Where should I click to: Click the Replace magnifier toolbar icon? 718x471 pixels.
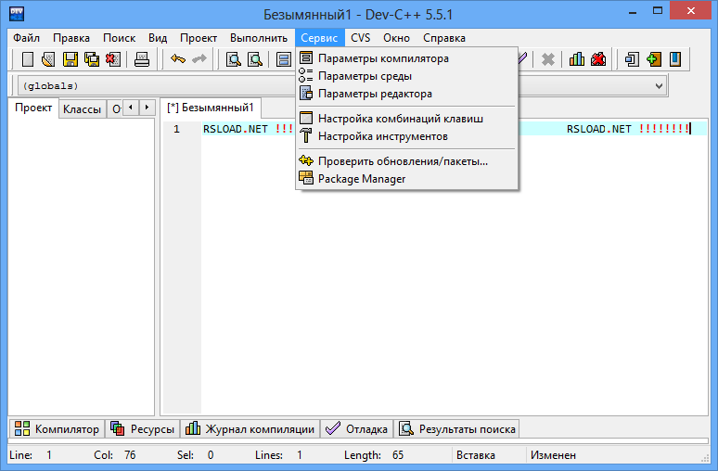pyautogui.click(x=254, y=59)
